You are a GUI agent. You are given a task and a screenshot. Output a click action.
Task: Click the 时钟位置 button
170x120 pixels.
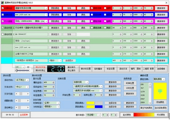pyautogui.click(x=130, y=83)
